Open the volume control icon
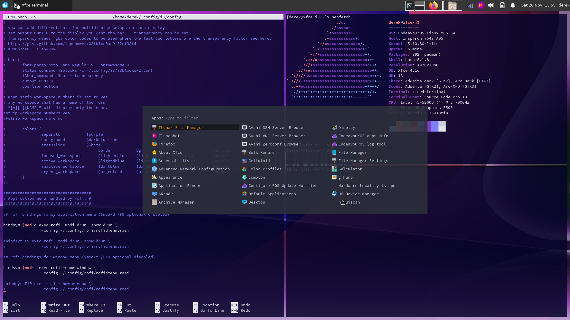Image resolution: width=570 pixels, height=320 pixels. pos(491,5)
